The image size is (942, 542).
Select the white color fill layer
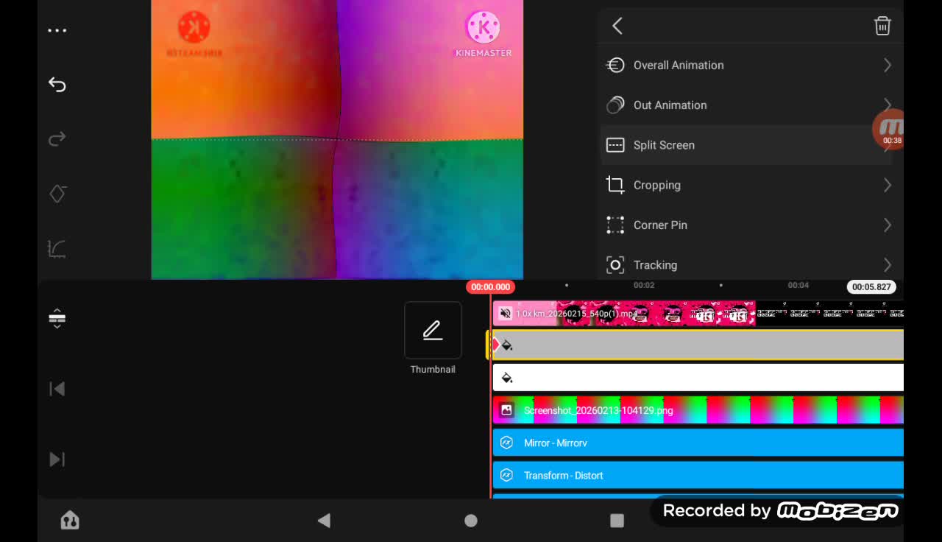tap(698, 378)
